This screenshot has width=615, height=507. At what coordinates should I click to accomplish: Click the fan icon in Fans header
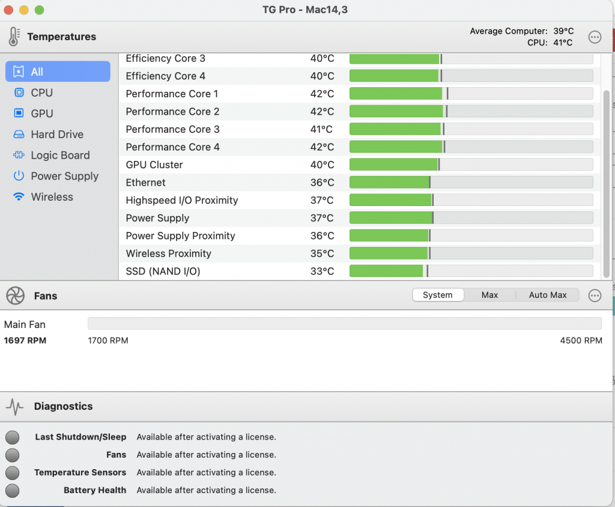[15, 296]
